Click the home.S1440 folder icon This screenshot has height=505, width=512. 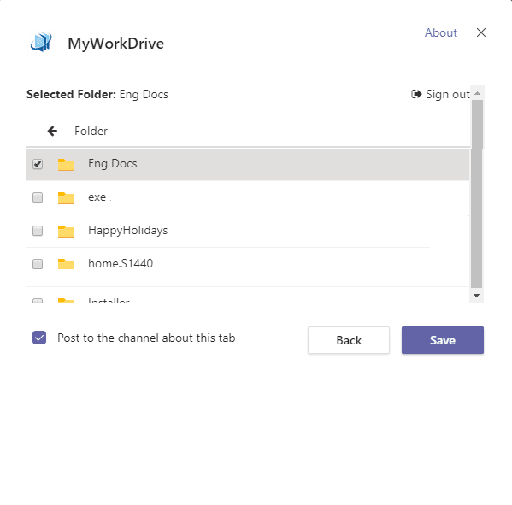pyautogui.click(x=66, y=264)
